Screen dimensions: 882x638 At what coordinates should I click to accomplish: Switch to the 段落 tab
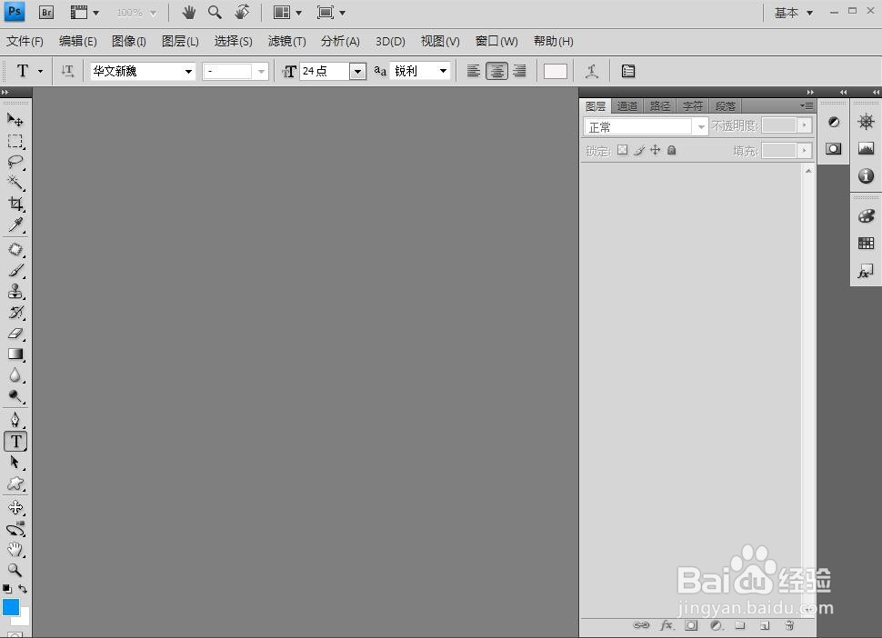point(726,105)
